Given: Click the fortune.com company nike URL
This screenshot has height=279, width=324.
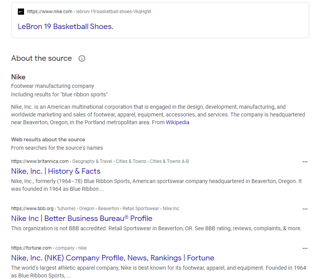Looking at the screenshot, I should coord(49,248).
